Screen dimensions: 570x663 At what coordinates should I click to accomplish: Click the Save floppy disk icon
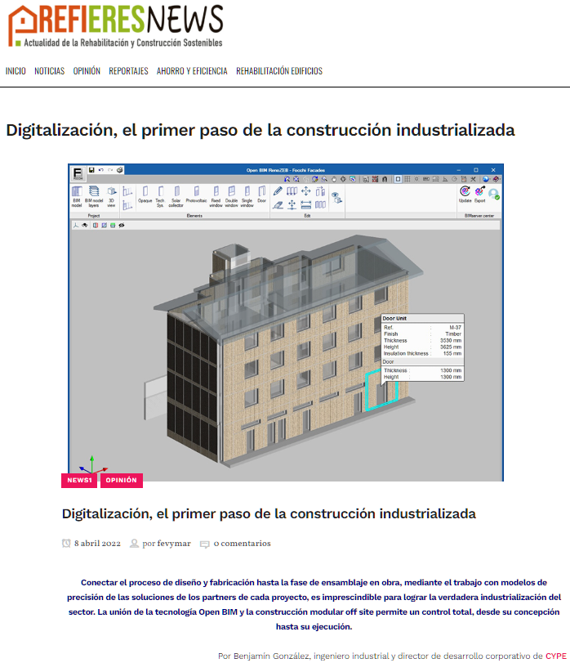pos(91,170)
